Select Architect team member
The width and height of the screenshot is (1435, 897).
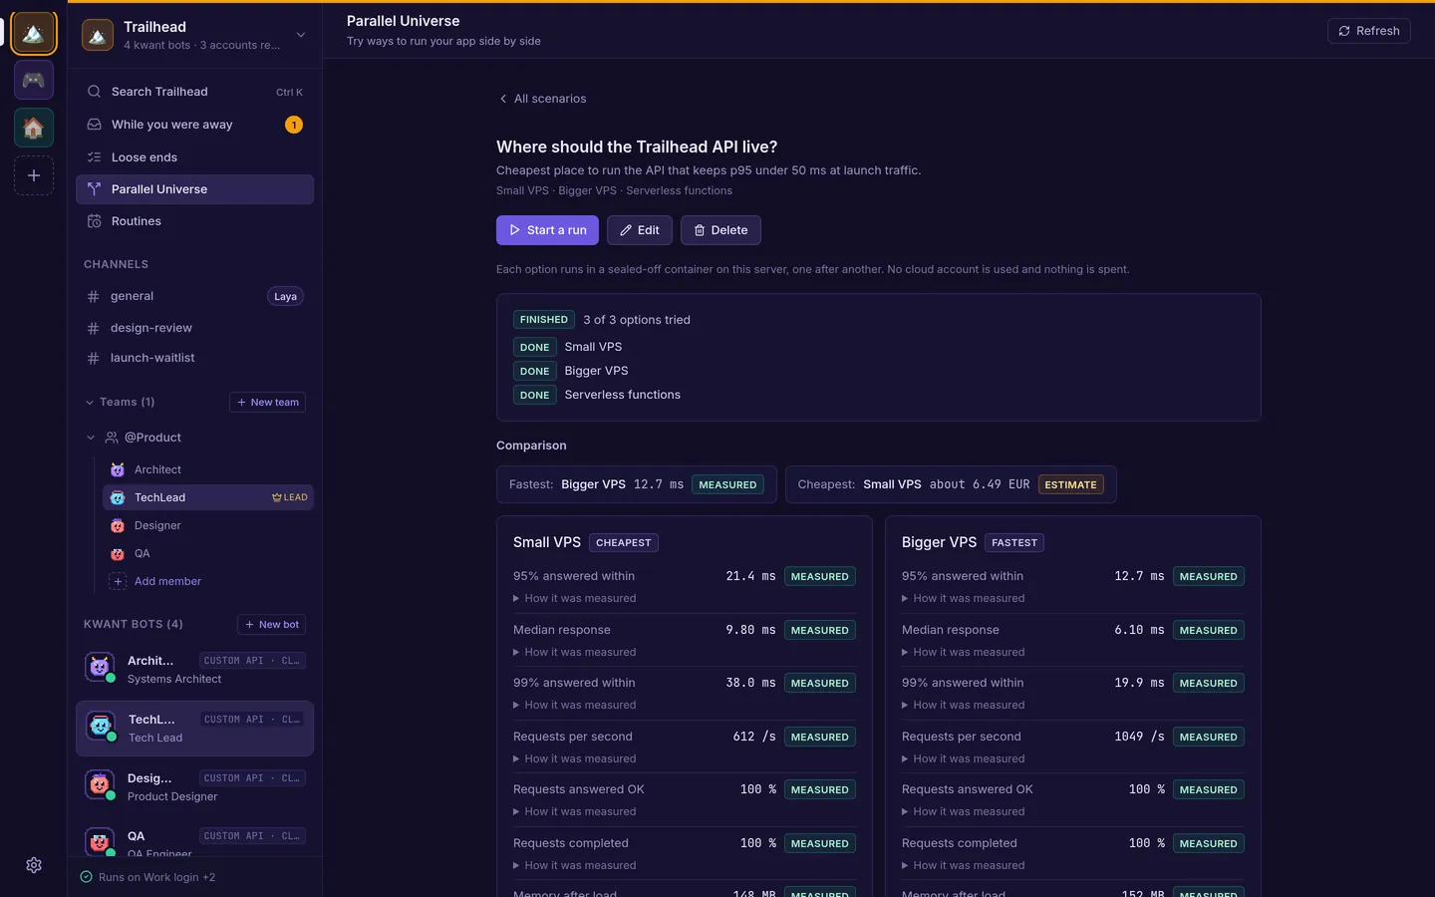pyautogui.click(x=207, y=469)
